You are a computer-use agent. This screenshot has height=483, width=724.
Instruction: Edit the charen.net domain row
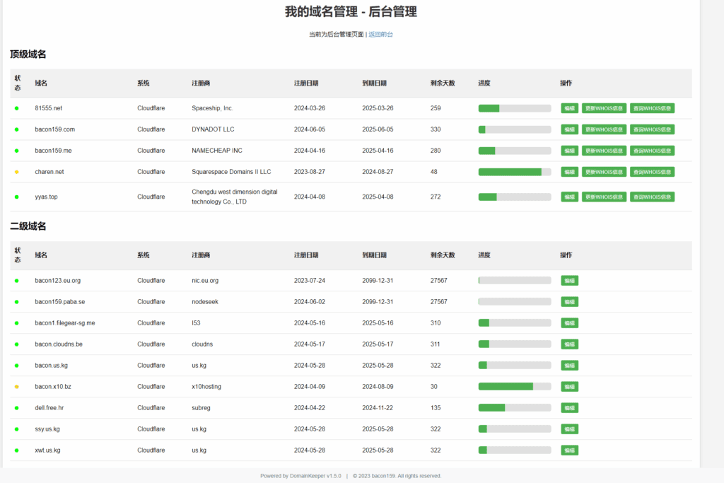tap(569, 172)
